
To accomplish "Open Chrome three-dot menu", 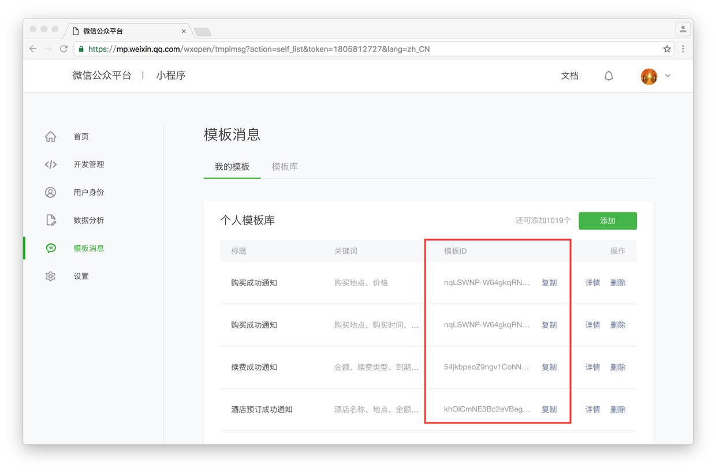I will [683, 49].
